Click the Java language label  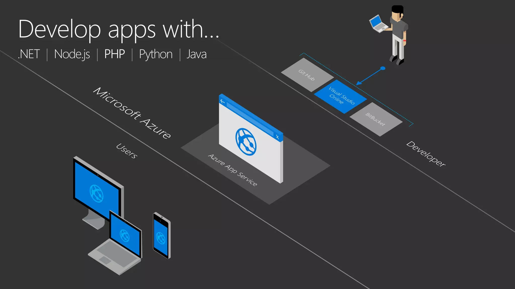(196, 54)
